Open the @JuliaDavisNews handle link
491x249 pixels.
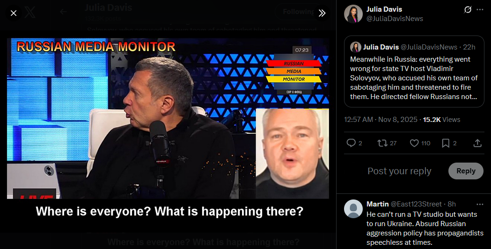[x=395, y=19]
